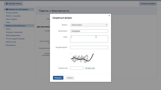Go to Перейти во «Входящие»
This screenshot has height=90, width=161.
[x=19, y=9]
